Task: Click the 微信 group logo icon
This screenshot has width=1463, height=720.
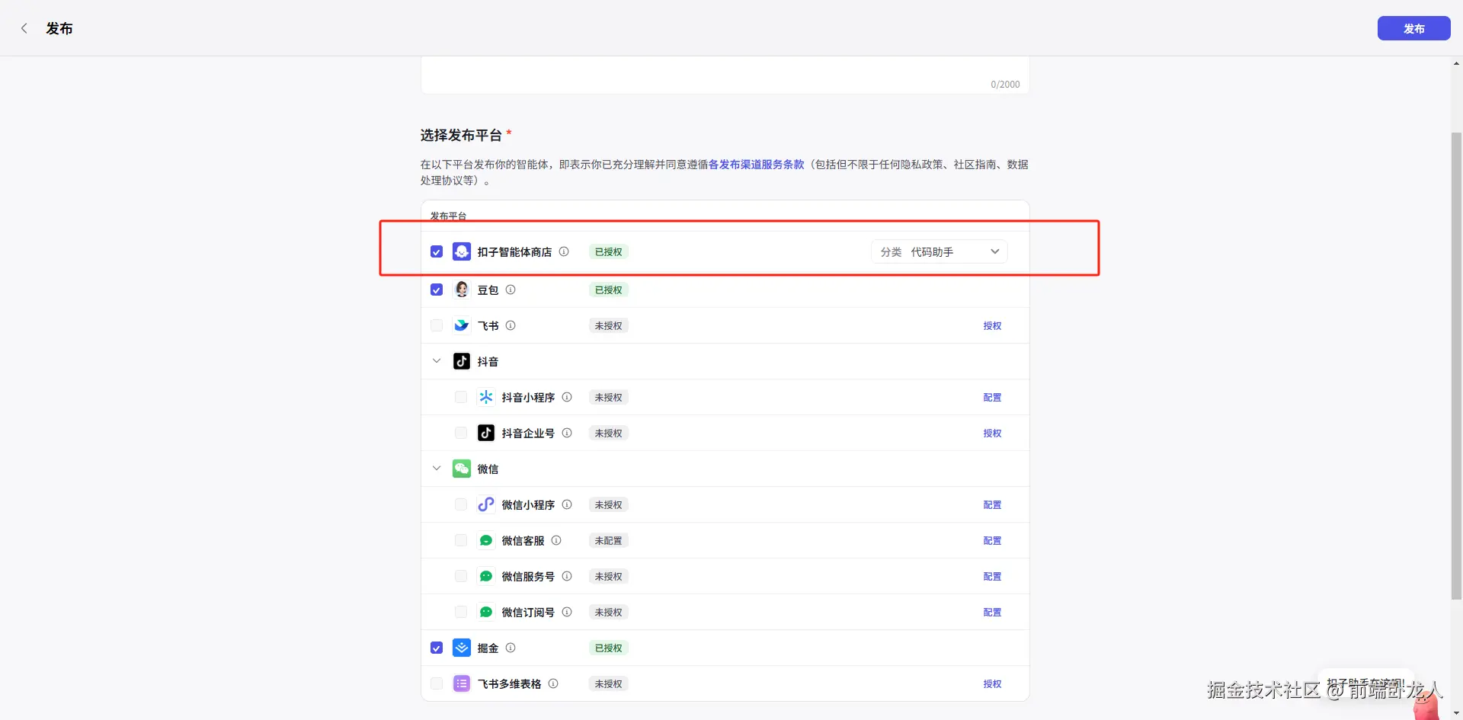Action: (x=462, y=469)
